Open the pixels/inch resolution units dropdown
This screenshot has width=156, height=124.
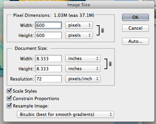[83, 79]
